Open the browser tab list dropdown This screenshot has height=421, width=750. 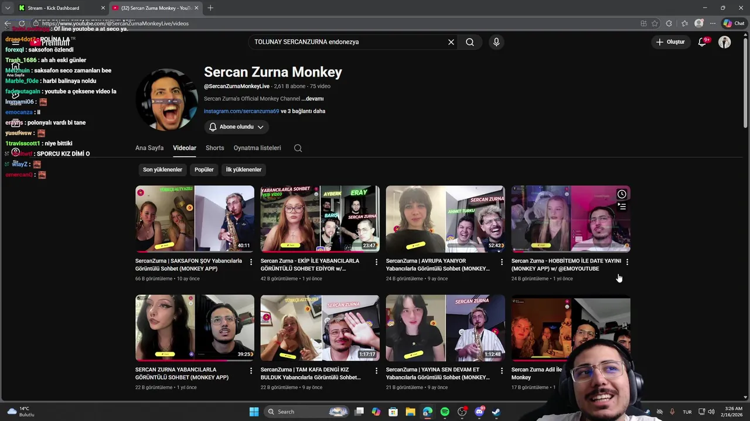click(x=7, y=8)
